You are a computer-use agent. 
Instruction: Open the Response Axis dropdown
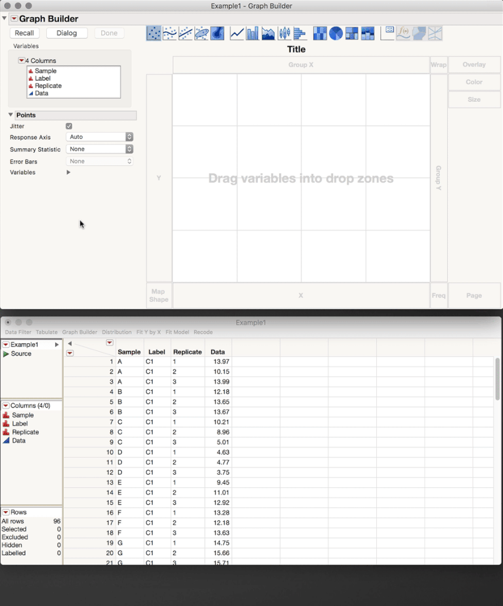tap(100, 137)
